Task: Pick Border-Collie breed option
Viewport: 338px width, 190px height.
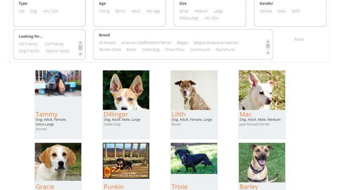Action: tap(110, 50)
